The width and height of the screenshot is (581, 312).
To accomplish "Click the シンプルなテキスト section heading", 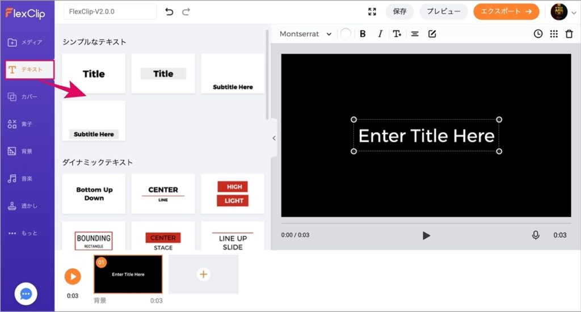I will coord(94,42).
